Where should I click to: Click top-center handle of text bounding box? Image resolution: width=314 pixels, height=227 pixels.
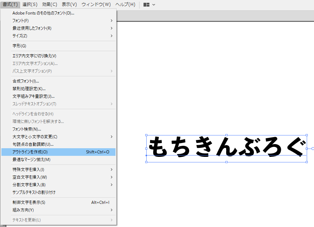pos(227,135)
